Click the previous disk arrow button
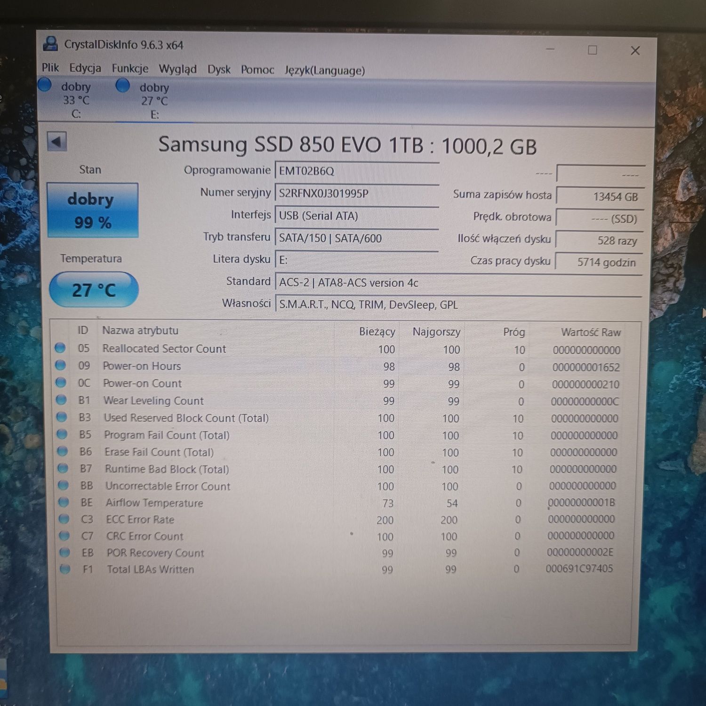The height and width of the screenshot is (706, 706). [x=57, y=142]
